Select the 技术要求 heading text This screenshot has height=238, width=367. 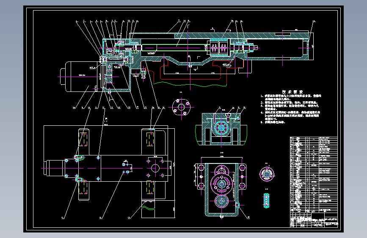[x=292, y=92]
